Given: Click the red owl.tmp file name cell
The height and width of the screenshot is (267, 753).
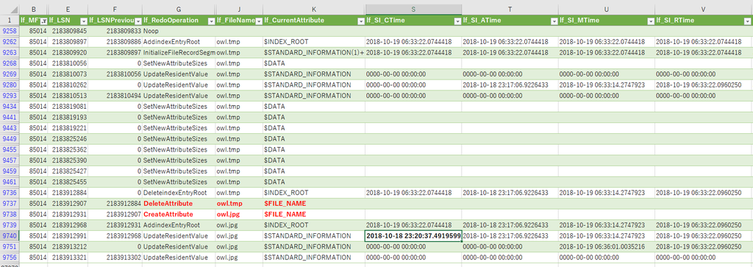Looking at the screenshot, I should (239, 203).
